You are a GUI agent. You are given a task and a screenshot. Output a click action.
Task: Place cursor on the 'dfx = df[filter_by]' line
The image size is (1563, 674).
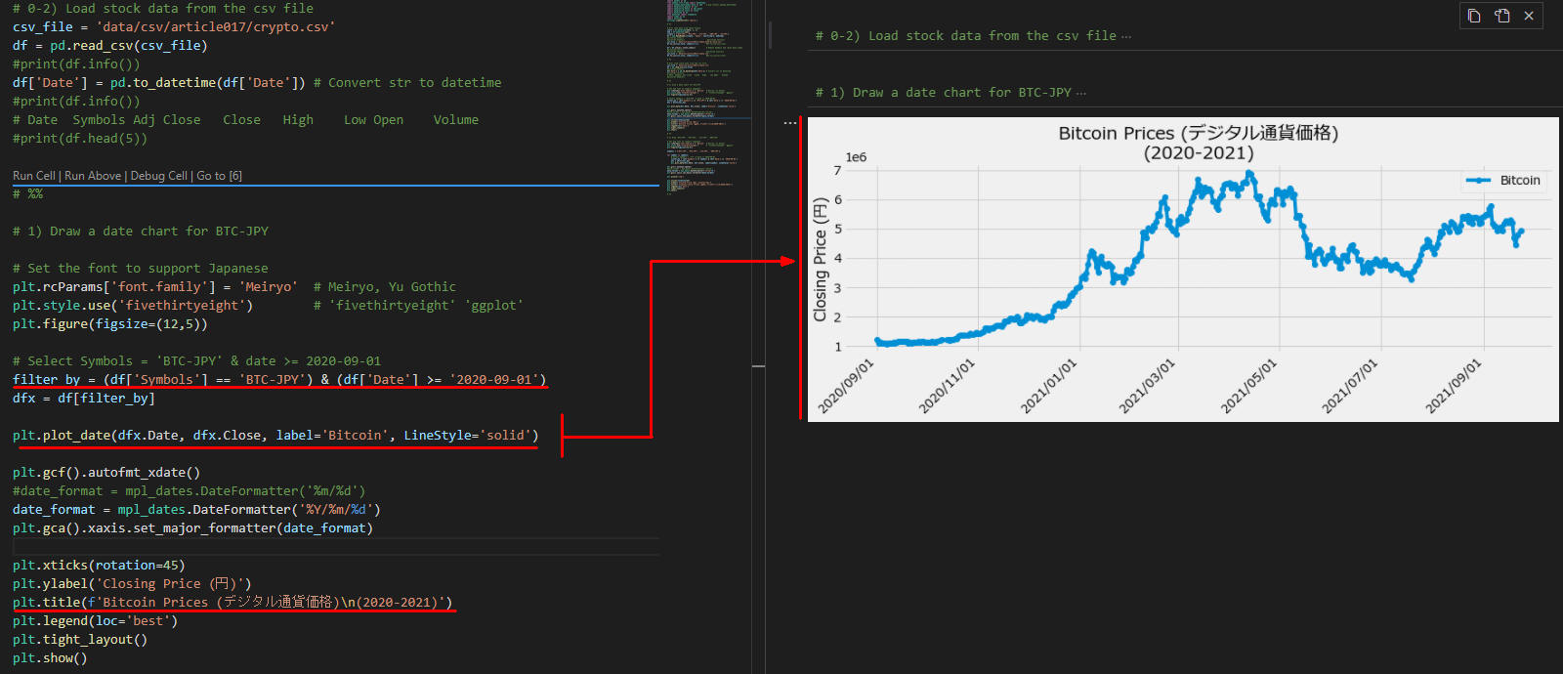(x=84, y=399)
